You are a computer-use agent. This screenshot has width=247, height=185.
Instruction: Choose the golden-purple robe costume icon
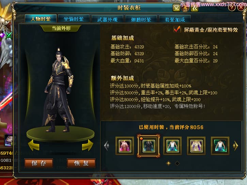click(196, 146)
